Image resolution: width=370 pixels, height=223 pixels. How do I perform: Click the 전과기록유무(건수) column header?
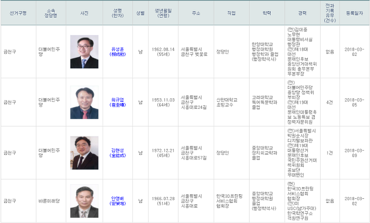pyautogui.click(x=330, y=13)
